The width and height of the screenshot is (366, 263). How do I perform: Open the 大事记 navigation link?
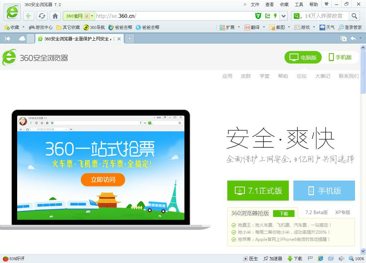point(323,76)
